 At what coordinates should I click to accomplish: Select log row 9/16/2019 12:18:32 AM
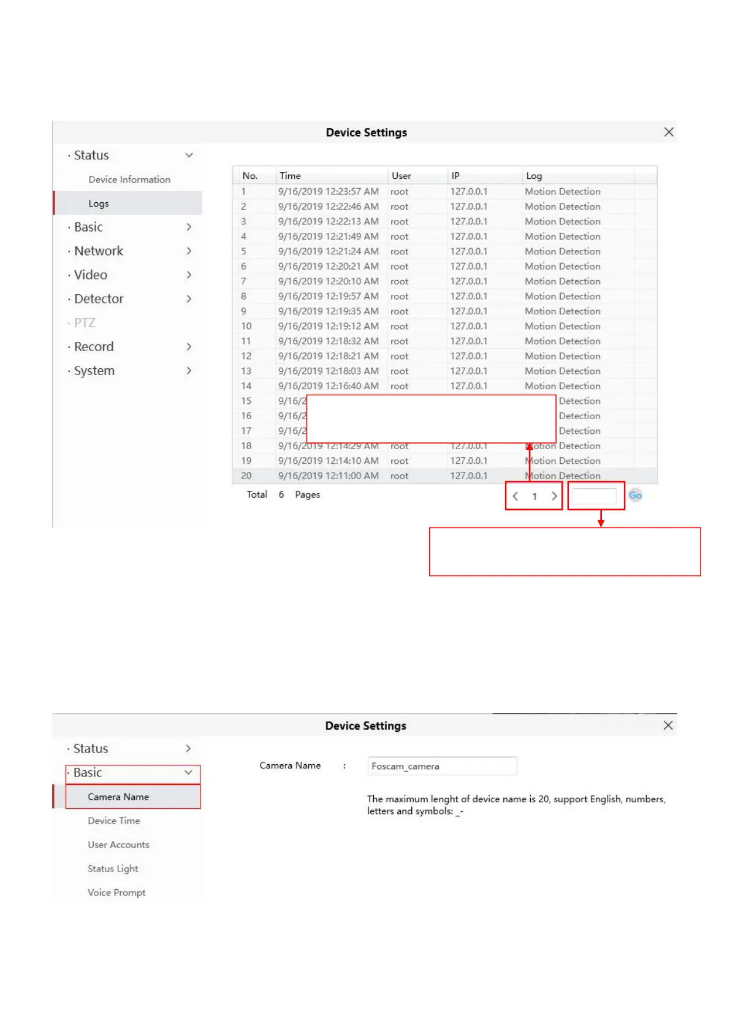[444, 341]
